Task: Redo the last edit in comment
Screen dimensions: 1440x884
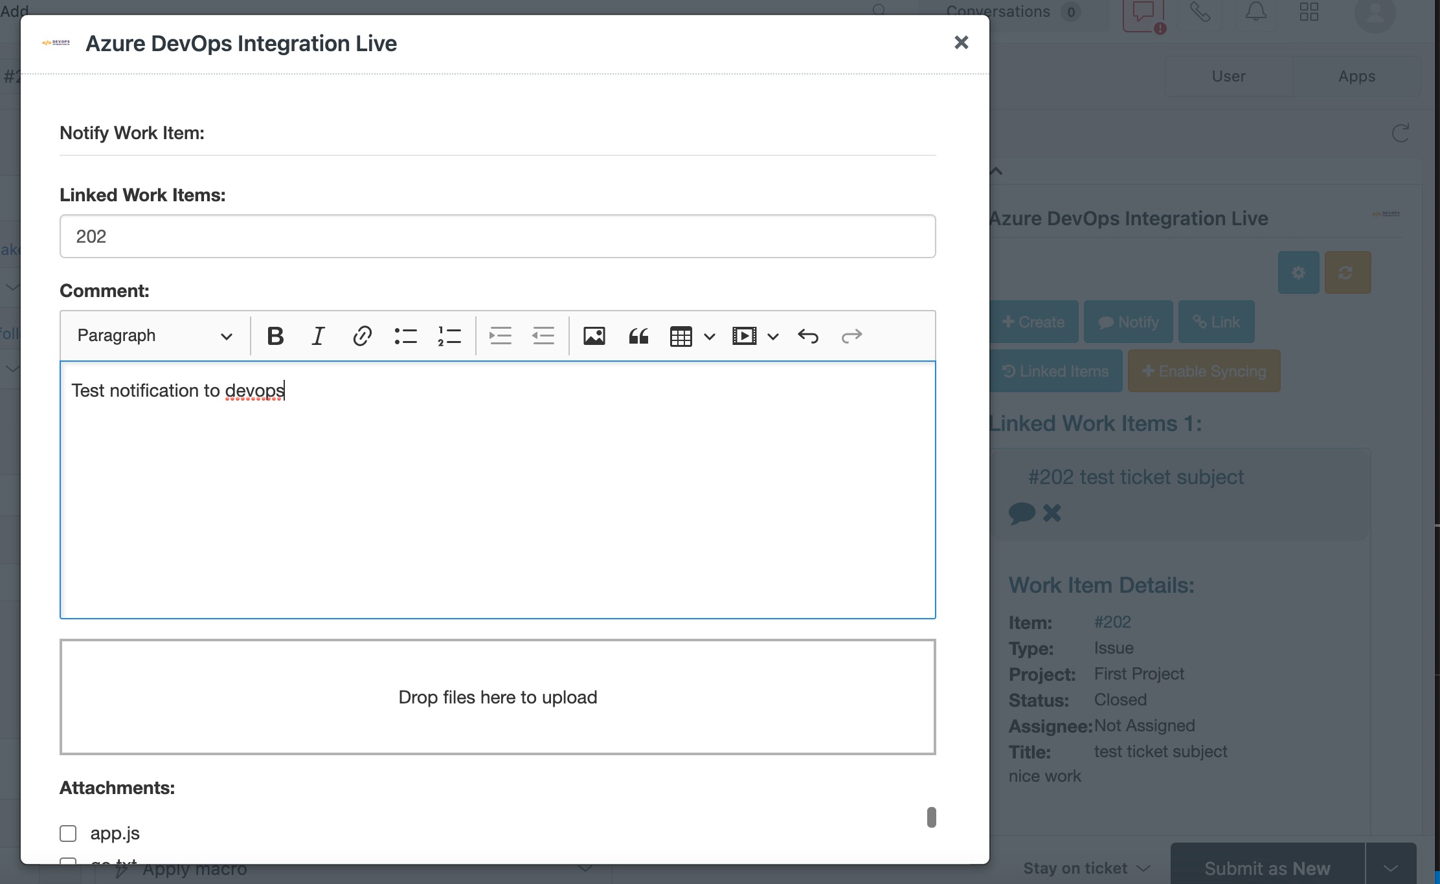Action: click(851, 336)
